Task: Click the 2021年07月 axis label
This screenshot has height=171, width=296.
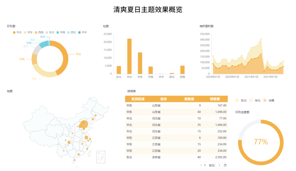Action: [270, 77]
